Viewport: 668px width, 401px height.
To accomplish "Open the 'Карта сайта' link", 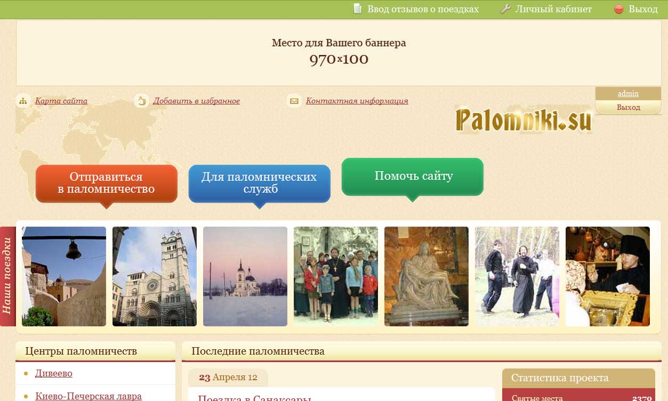I will [61, 101].
